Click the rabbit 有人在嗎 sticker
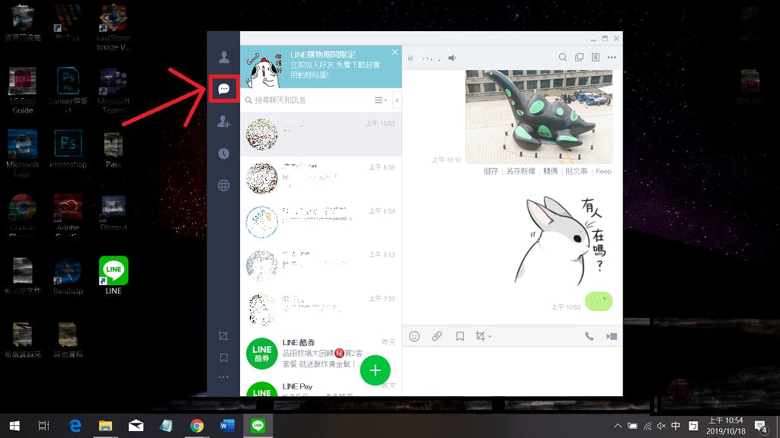Viewport: 780px width, 438px height. tap(561, 241)
